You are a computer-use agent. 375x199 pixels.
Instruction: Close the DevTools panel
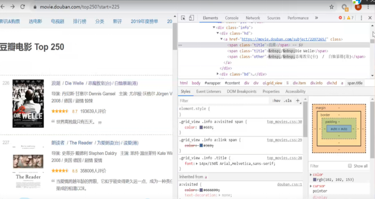click(x=370, y=18)
